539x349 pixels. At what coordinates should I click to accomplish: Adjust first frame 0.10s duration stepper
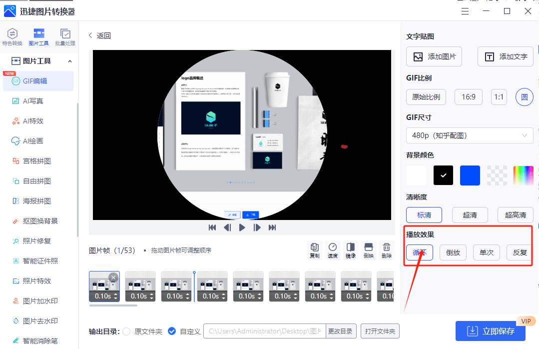pyautogui.click(x=115, y=296)
